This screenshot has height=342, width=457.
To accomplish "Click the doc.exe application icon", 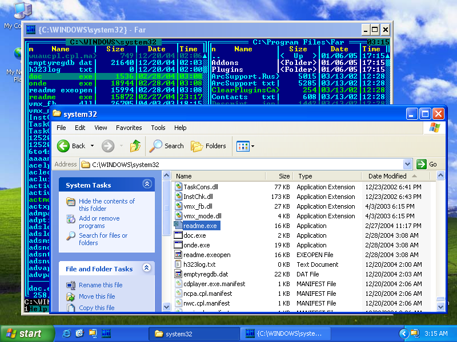I will click(178, 235).
